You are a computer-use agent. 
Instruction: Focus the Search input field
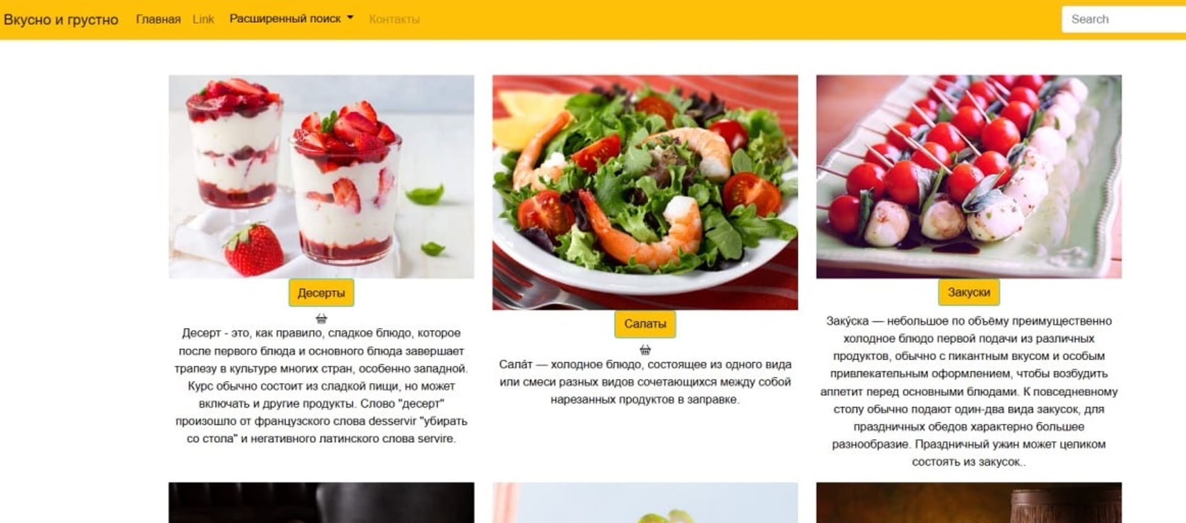point(1124,19)
